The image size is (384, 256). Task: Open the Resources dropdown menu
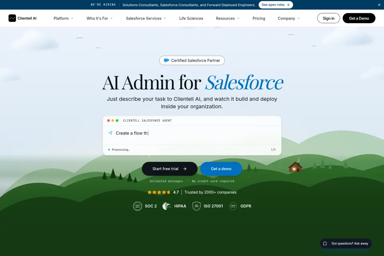click(x=228, y=18)
